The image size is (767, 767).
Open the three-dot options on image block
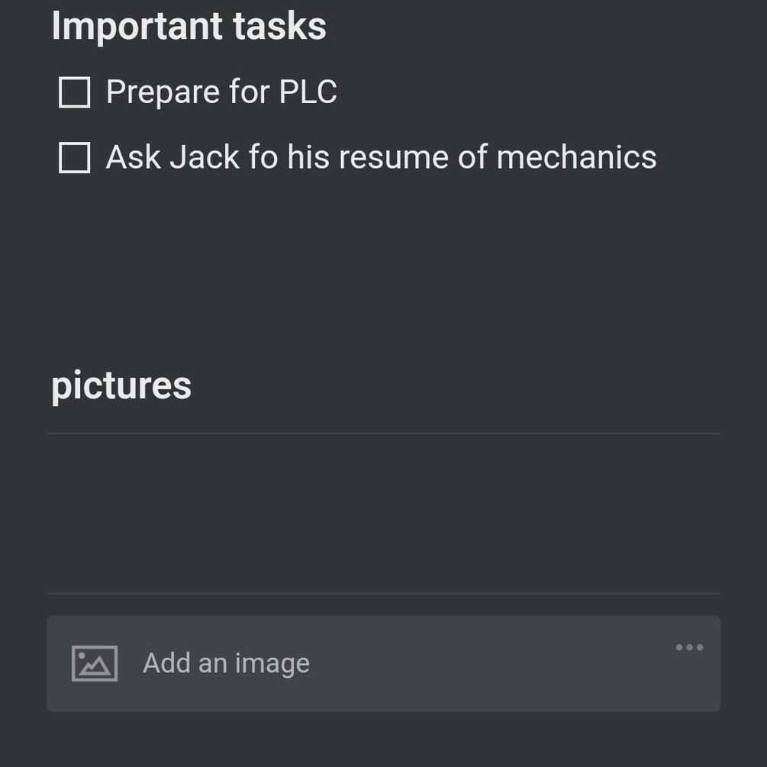(689, 648)
